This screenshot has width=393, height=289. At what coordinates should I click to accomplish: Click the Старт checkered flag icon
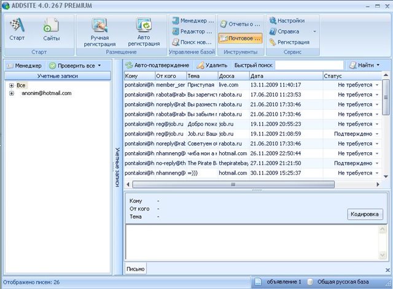[17, 26]
